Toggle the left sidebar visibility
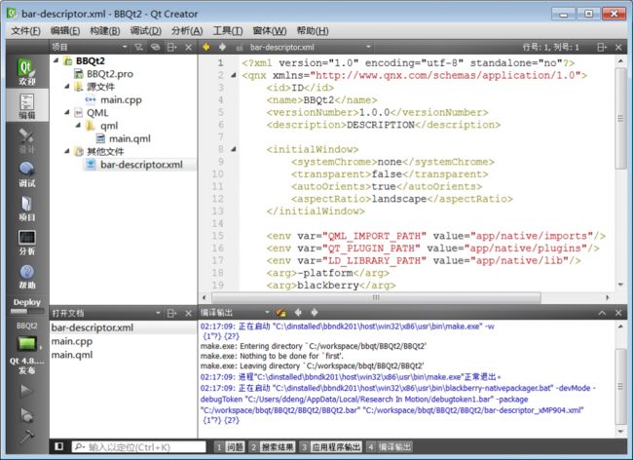 [59, 446]
